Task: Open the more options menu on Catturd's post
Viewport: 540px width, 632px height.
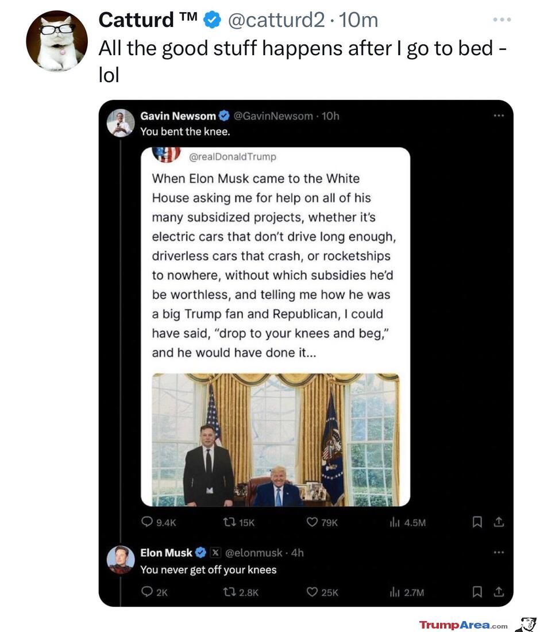Action: click(x=502, y=20)
